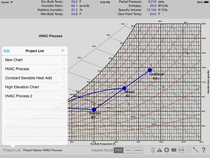The width and height of the screenshot is (210, 158).
Task: Select Mixed Air point on chart
Action: [x=124, y=88]
